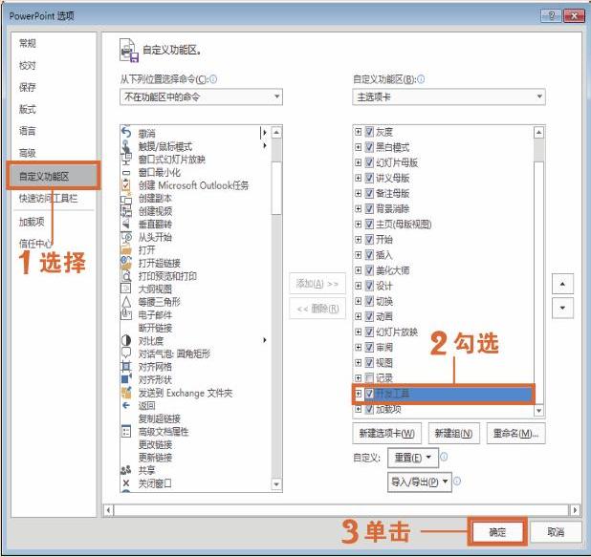This screenshot has height=557, width=591.
Task: Toggle the 开发工具 tab checkbox
Action: coord(369,394)
